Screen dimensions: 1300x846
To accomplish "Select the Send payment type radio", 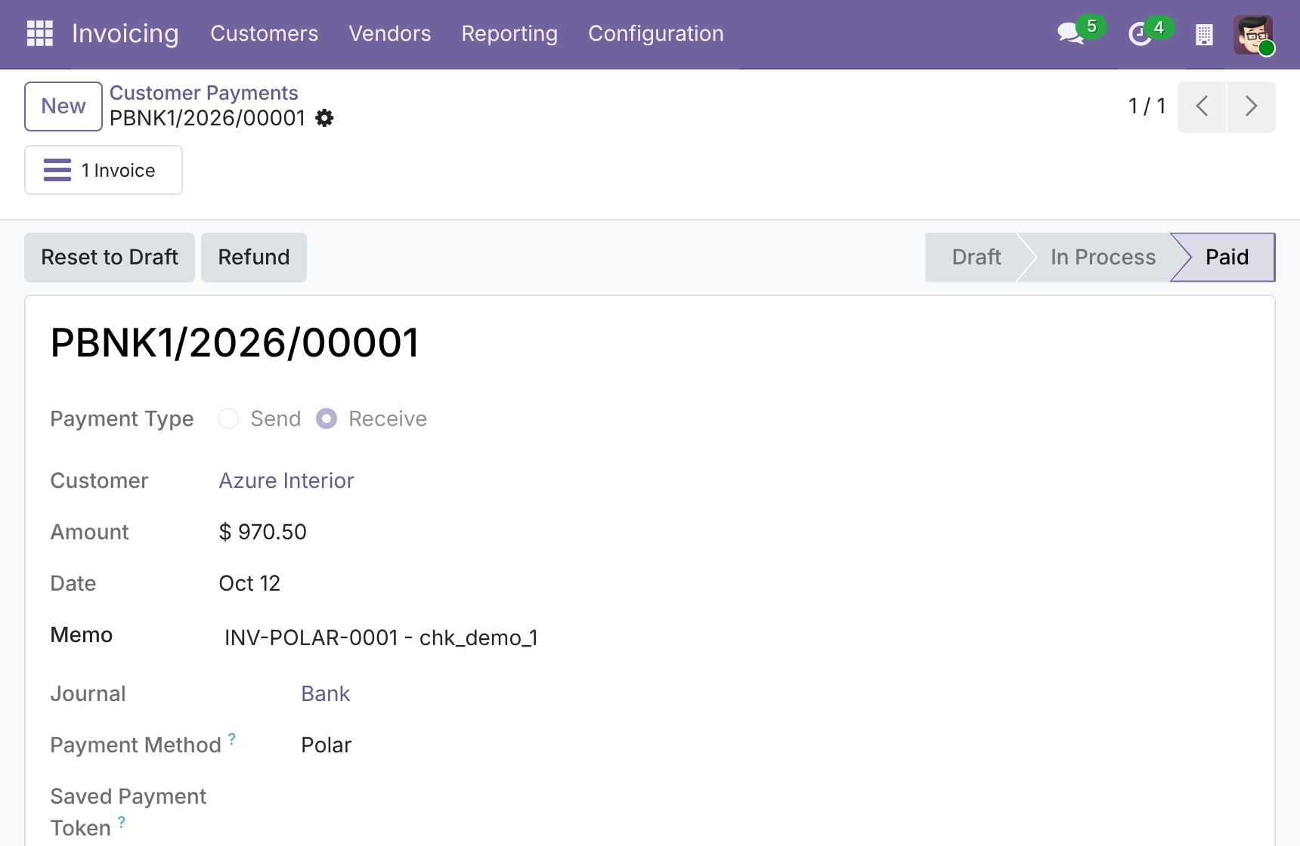I will (x=228, y=418).
